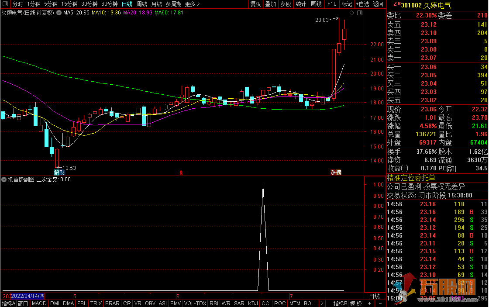Toggle the side panel icon at chart top-right

coord(360,13)
